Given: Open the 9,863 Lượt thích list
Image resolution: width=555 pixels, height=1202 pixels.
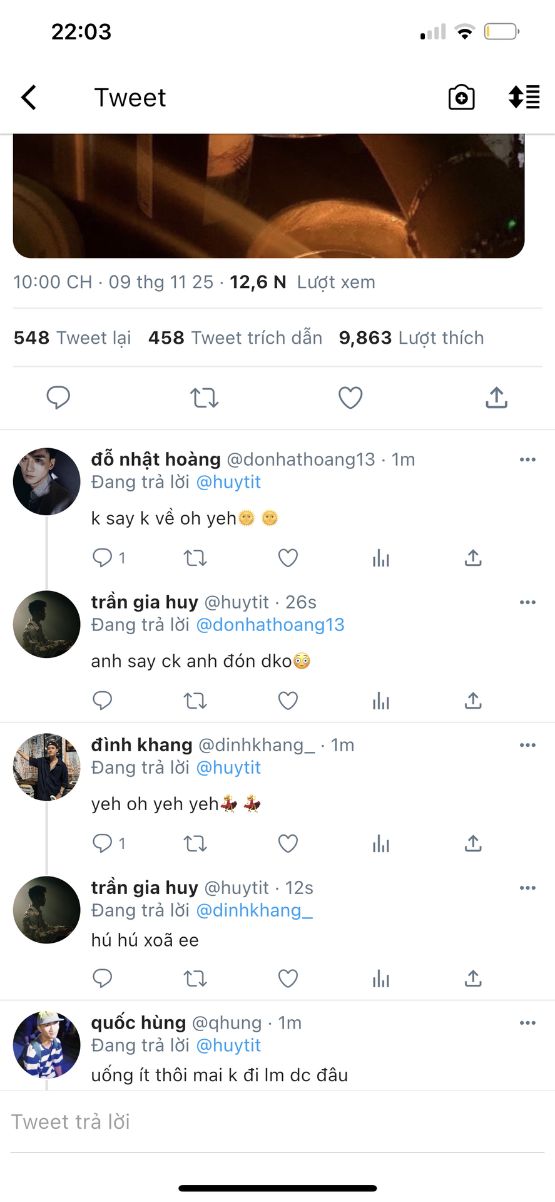Looking at the screenshot, I should [x=411, y=338].
